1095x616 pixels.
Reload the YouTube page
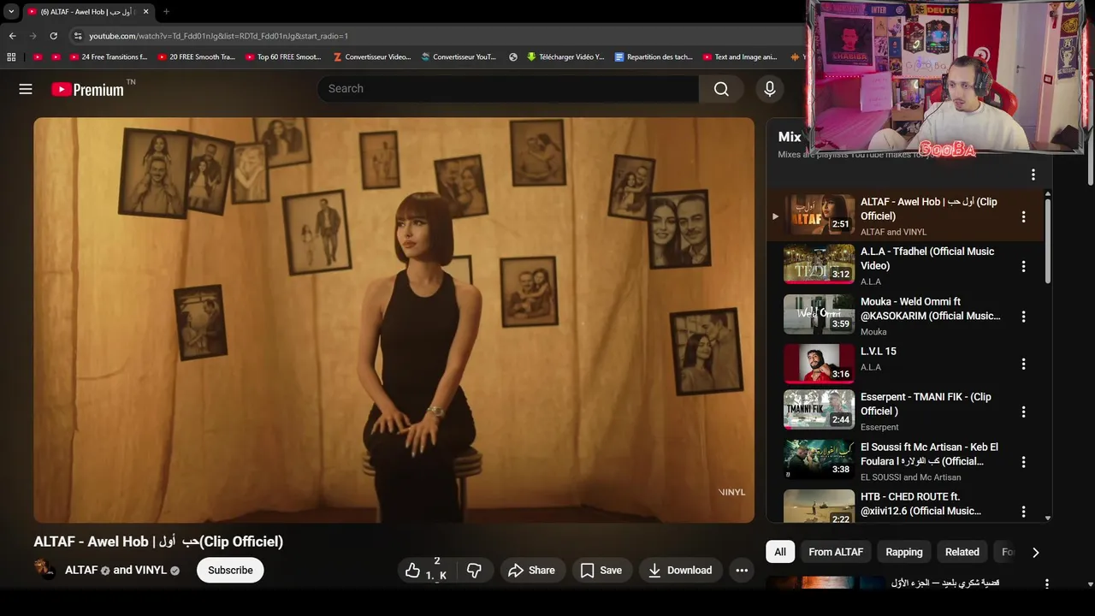(53, 36)
